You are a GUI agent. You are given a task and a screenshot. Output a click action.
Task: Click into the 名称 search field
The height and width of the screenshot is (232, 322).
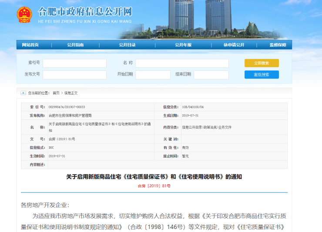[x=182, y=63]
